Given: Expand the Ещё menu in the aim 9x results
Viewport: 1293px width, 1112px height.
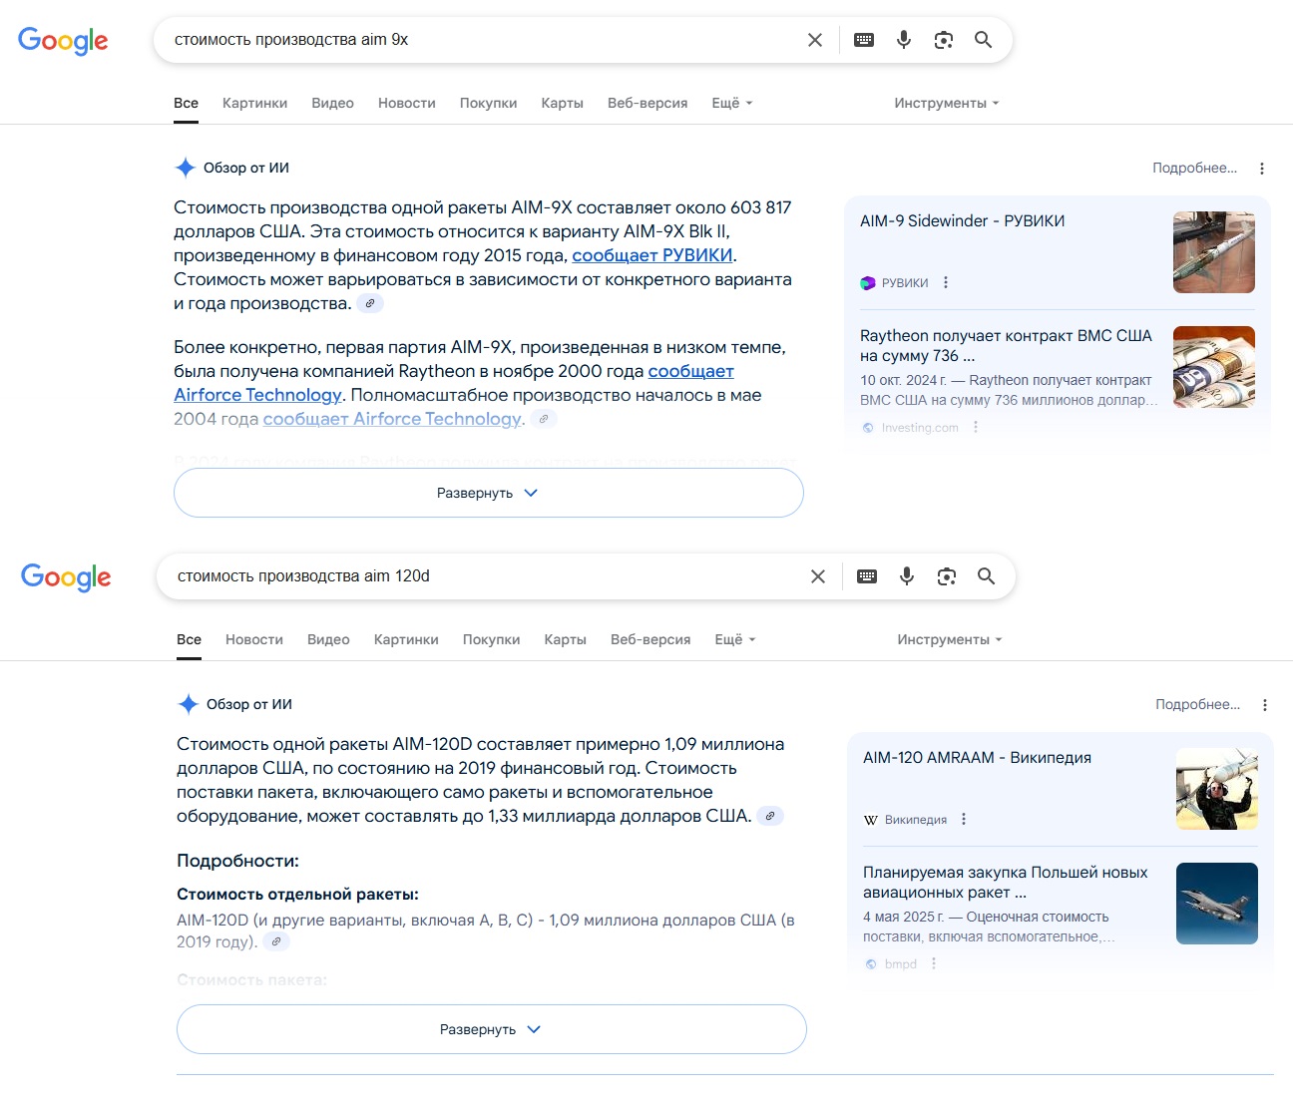Looking at the screenshot, I should coord(732,103).
